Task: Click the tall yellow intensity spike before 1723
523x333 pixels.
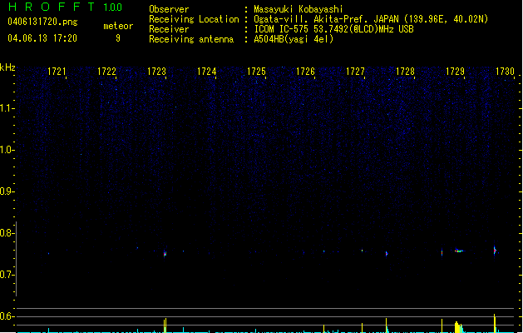Action: tap(165, 326)
